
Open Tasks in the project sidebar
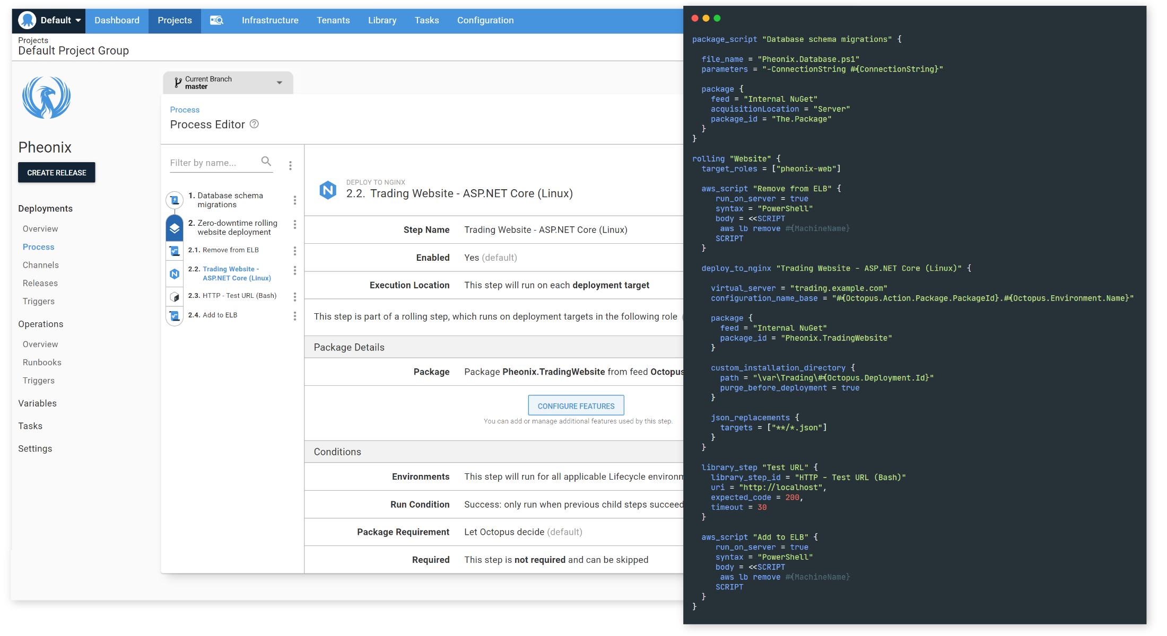(30, 426)
